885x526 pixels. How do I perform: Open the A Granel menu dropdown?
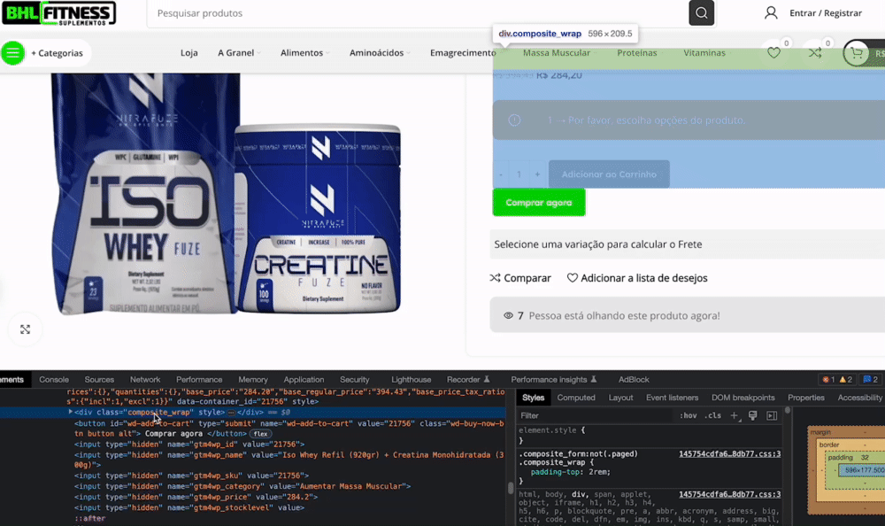click(x=239, y=52)
